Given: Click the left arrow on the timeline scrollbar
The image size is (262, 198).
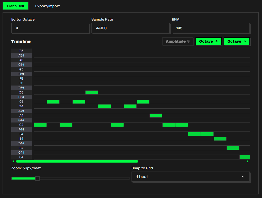Looking at the screenshot, I should [13, 161].
